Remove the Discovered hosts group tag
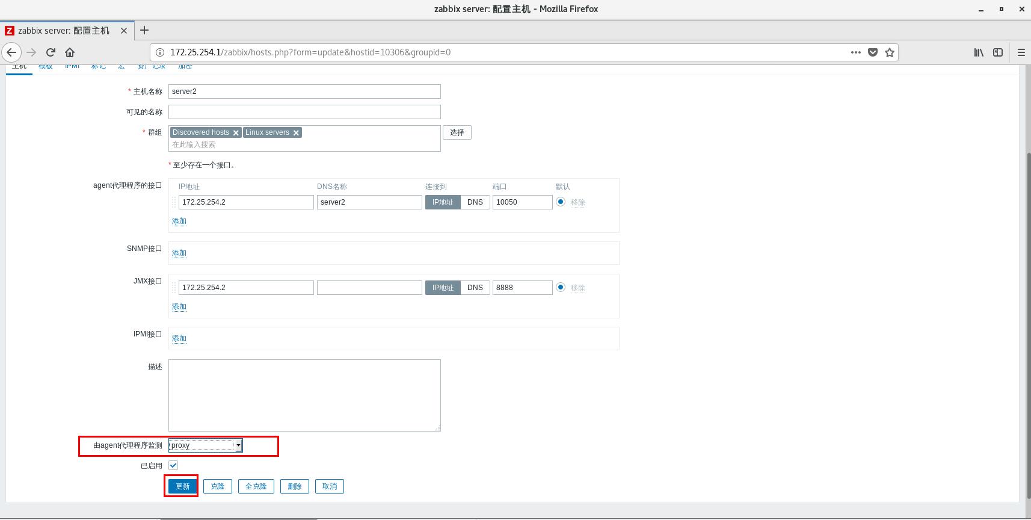The image size is (1031, 520). [x=236, y=132]
